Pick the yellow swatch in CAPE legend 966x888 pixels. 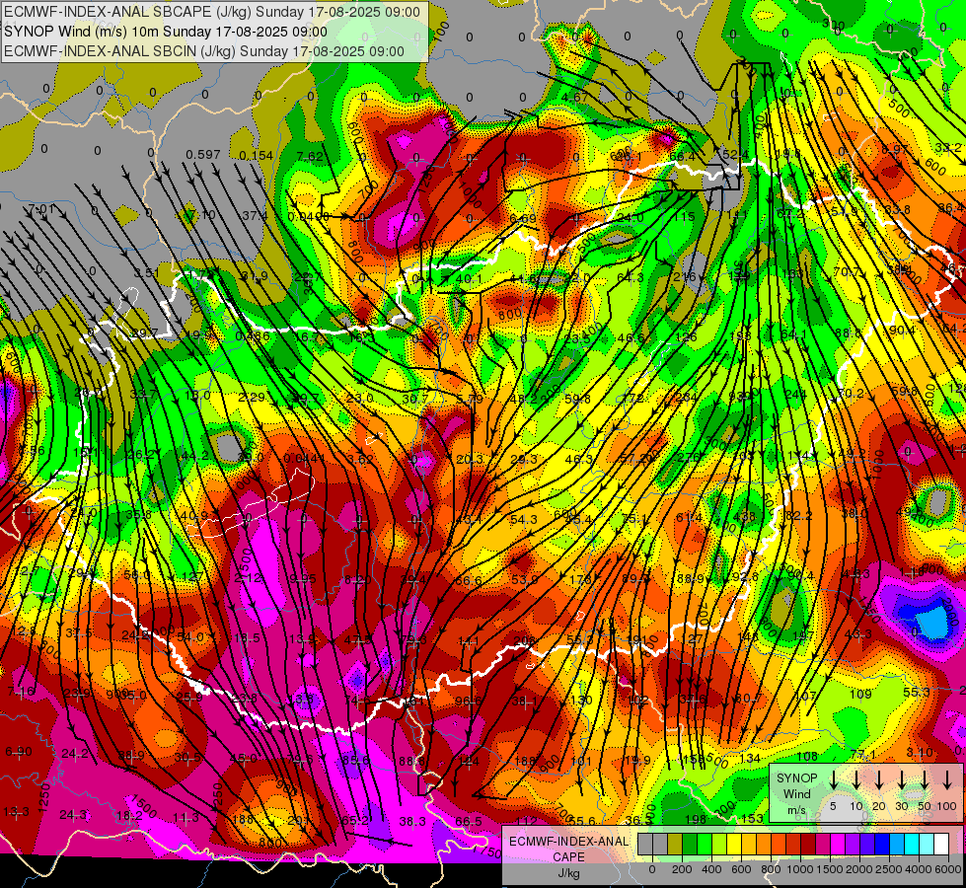(x=734, y=844)
